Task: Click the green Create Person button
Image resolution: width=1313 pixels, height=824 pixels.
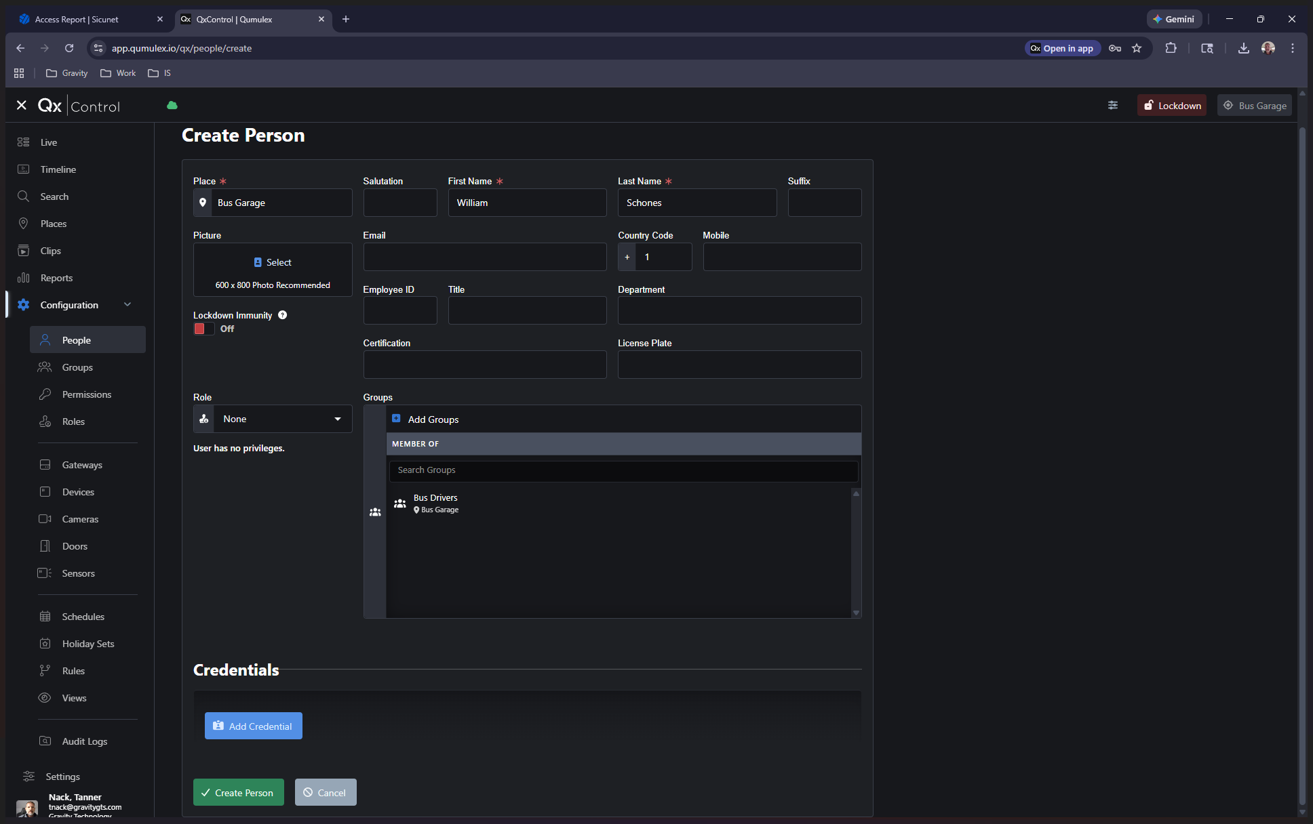Action: (238, 792)
